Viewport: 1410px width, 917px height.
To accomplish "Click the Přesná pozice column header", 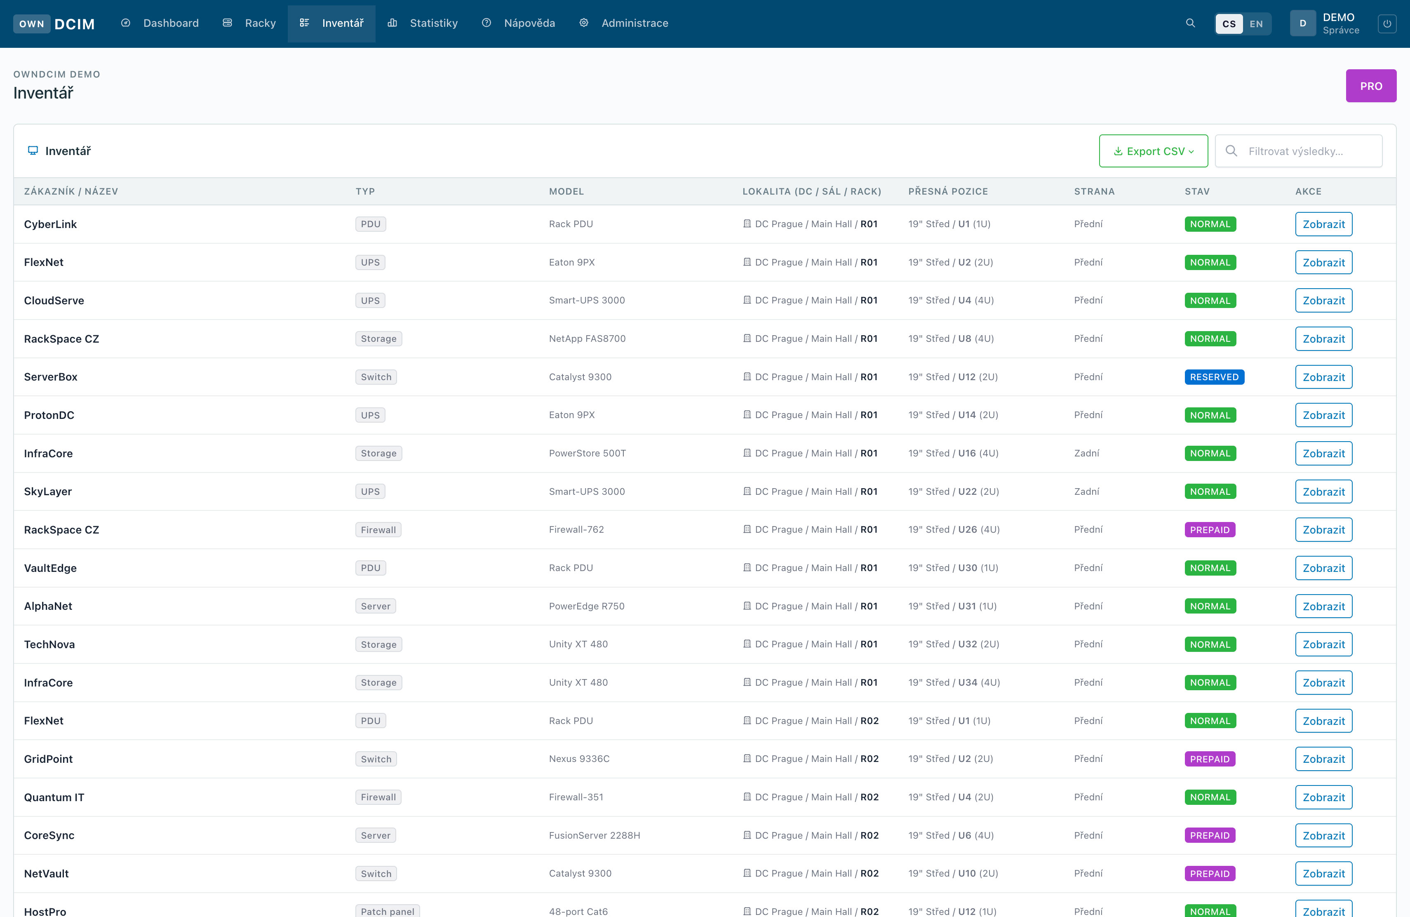I will [948, 191].
